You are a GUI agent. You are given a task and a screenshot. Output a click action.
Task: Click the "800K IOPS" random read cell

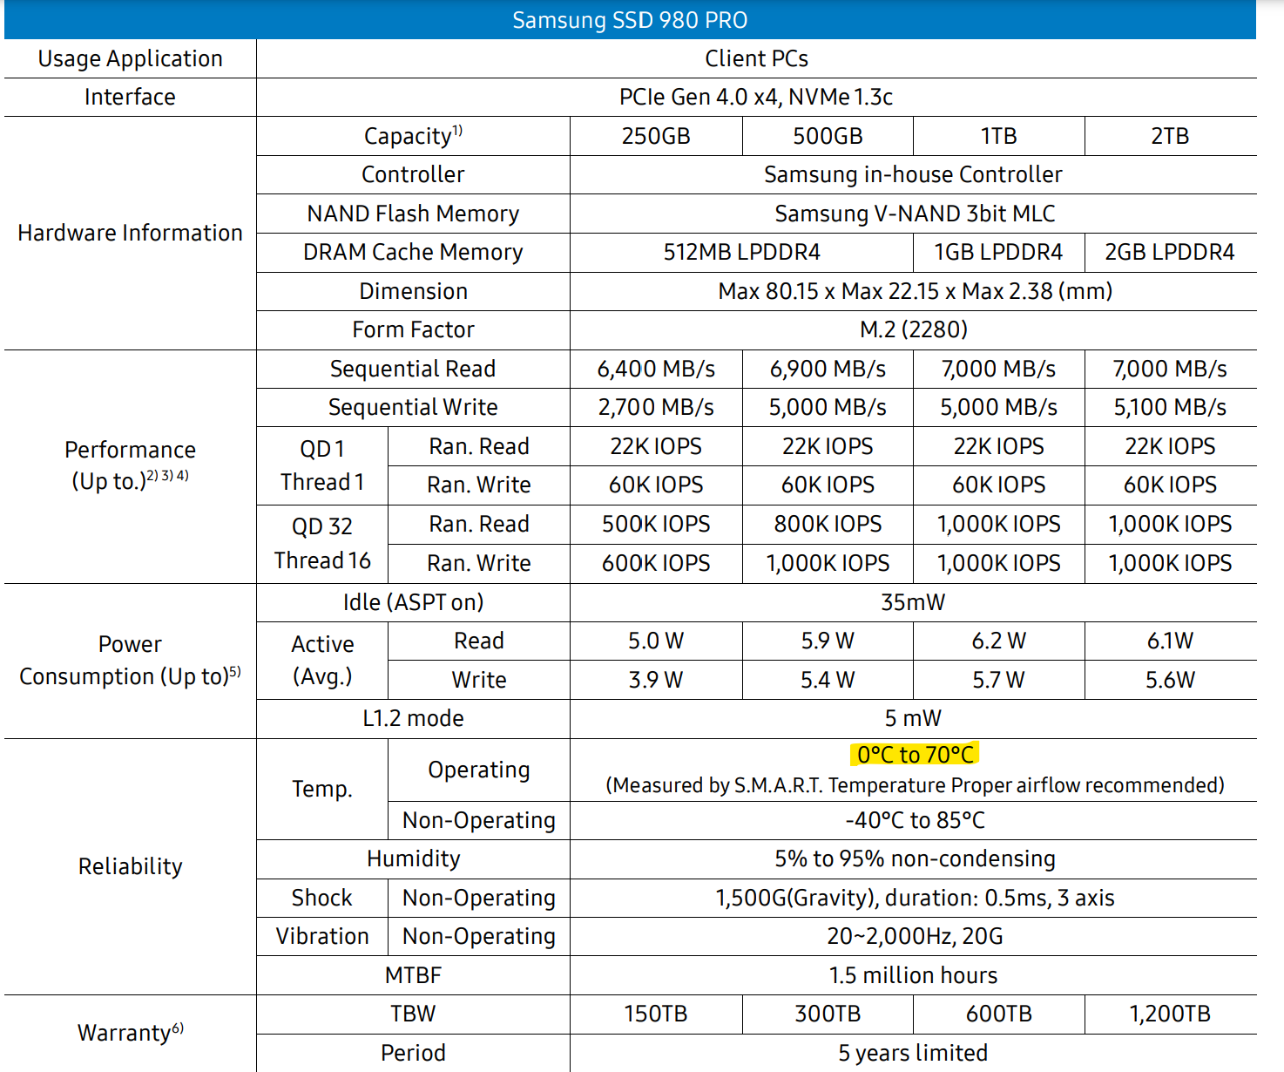(828, 524)
